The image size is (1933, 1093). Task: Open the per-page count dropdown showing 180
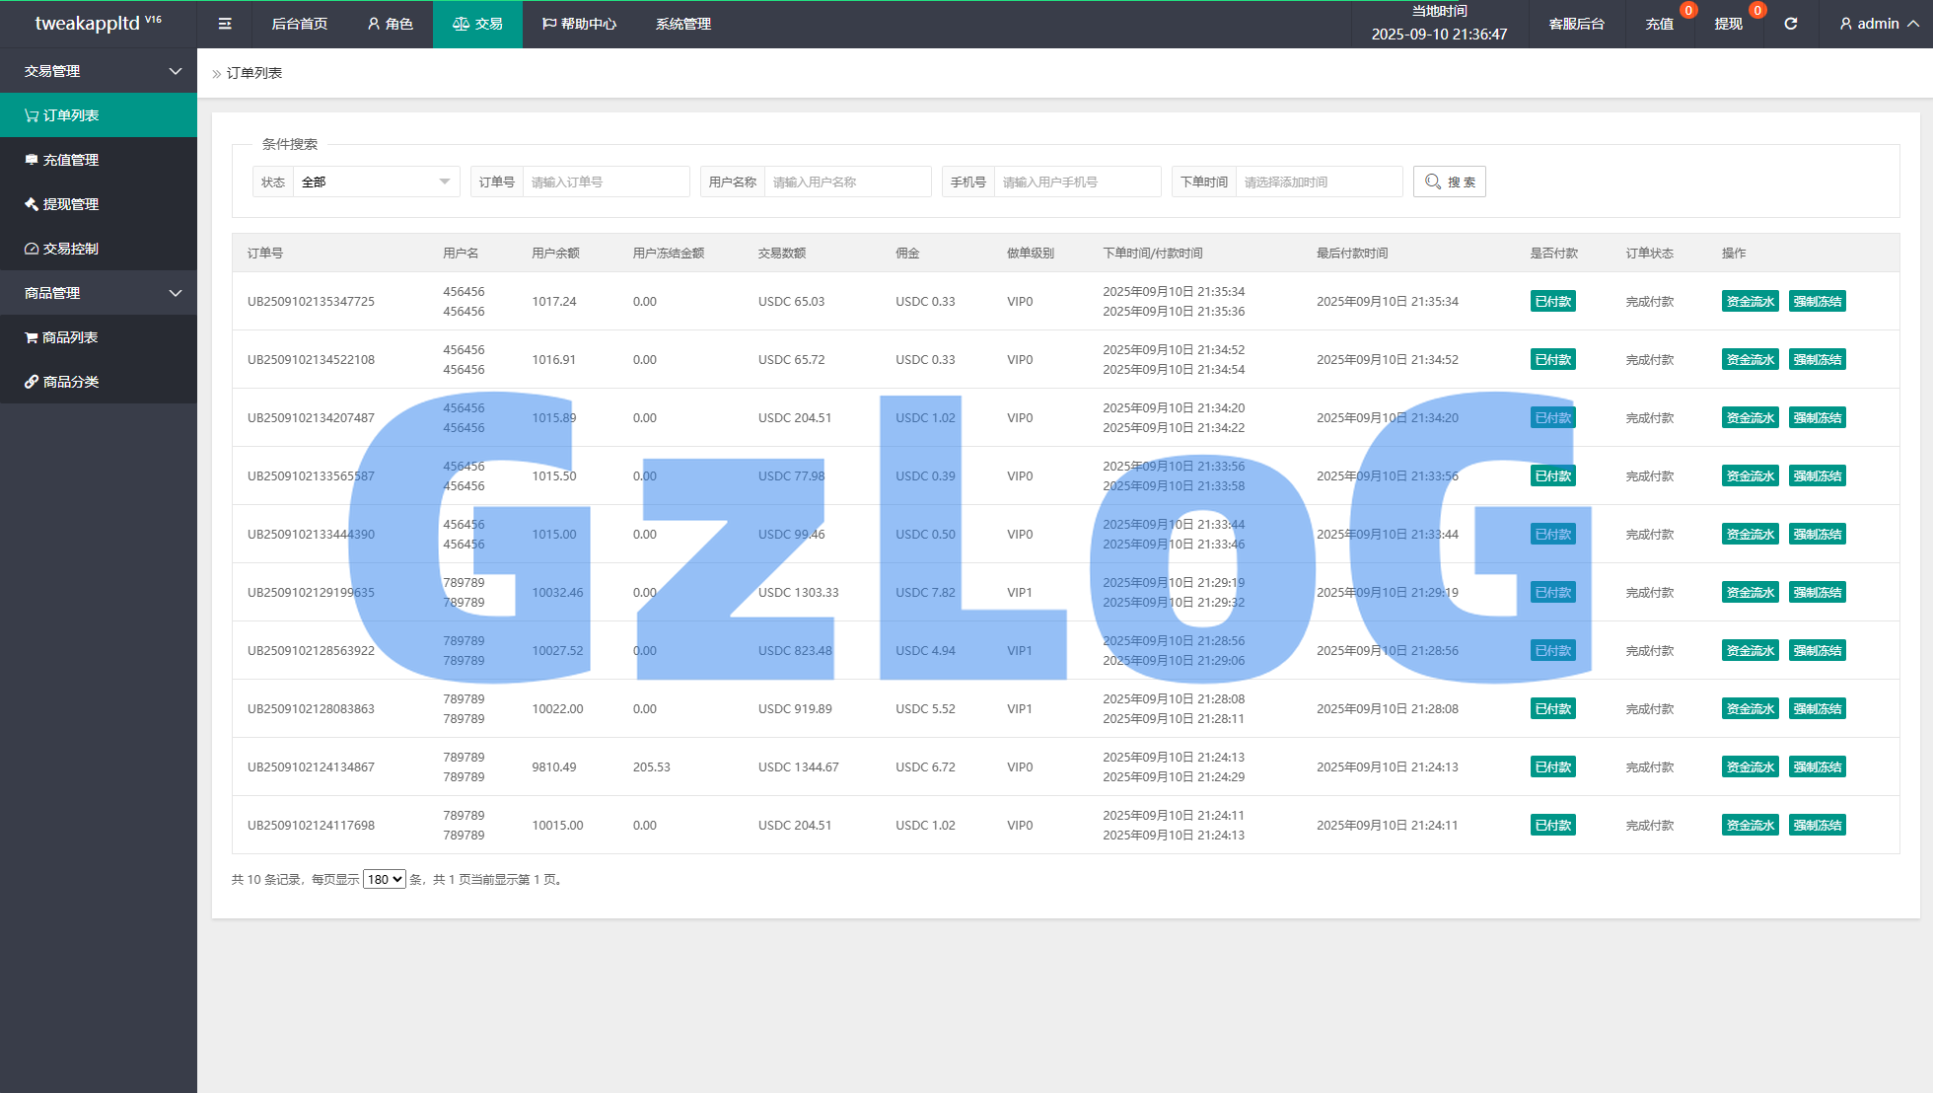pos(384,879)
